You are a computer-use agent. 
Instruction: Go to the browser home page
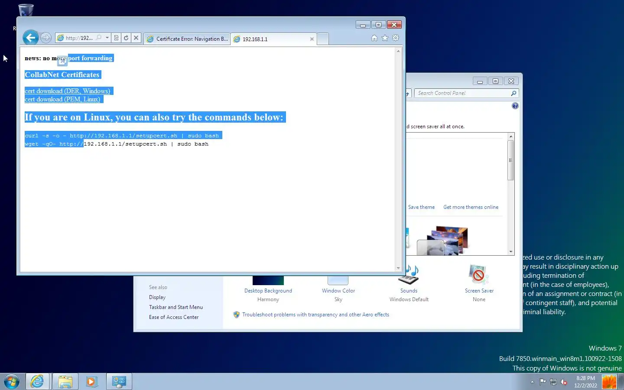tap(374, 38)
